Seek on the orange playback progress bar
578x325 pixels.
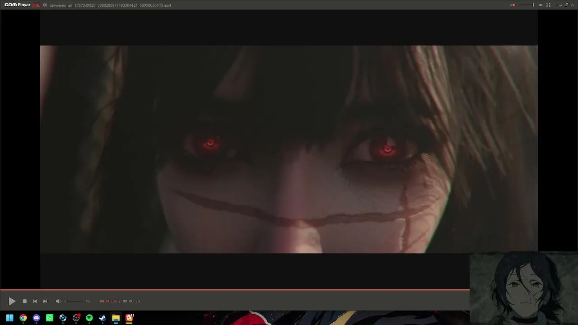point(235,290)
